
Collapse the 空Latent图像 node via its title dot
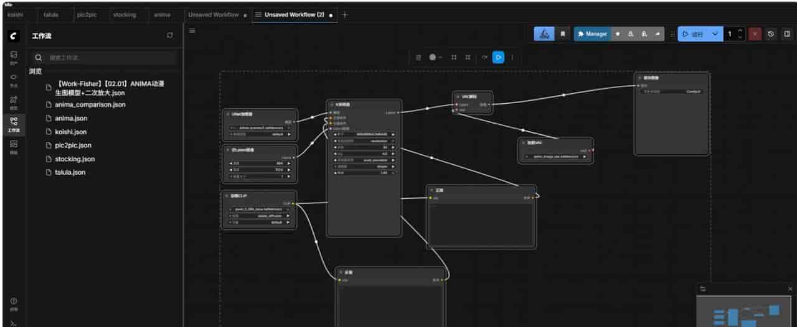[x=228, y=150]
